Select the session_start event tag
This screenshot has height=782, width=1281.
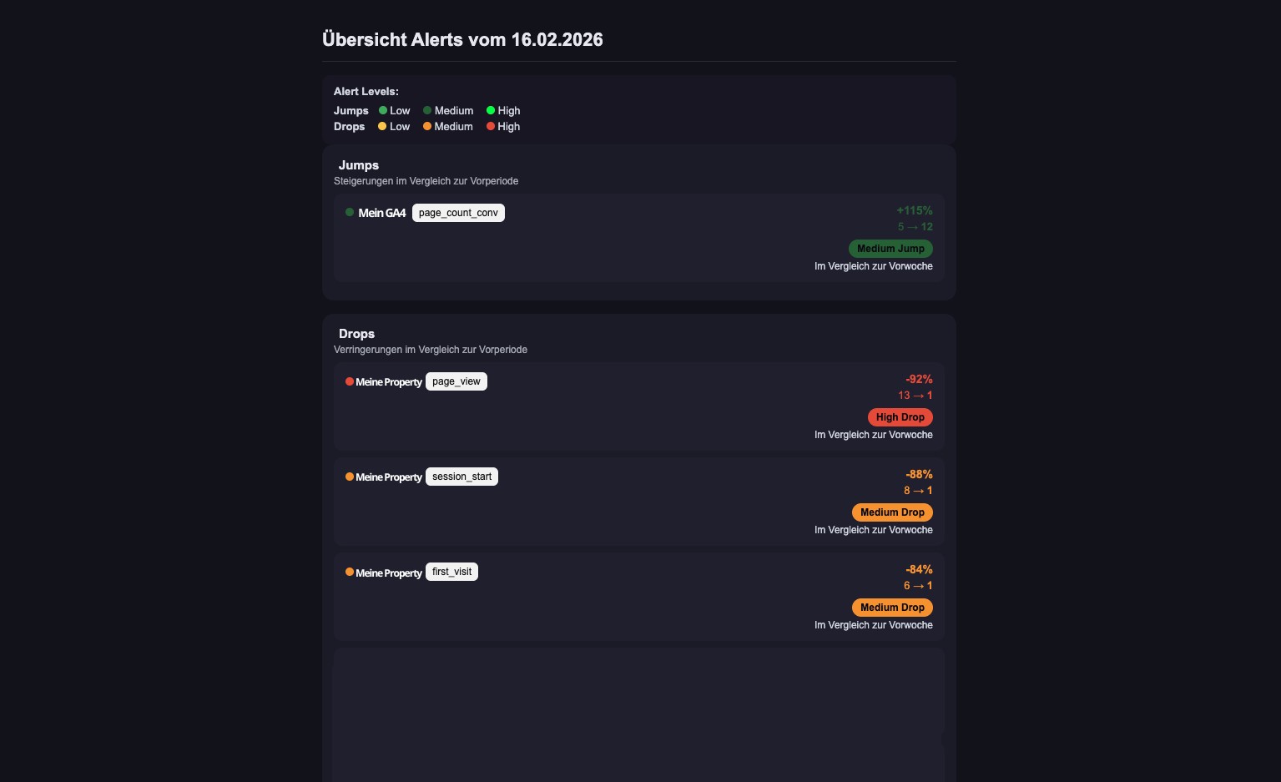tap(461, 477)
